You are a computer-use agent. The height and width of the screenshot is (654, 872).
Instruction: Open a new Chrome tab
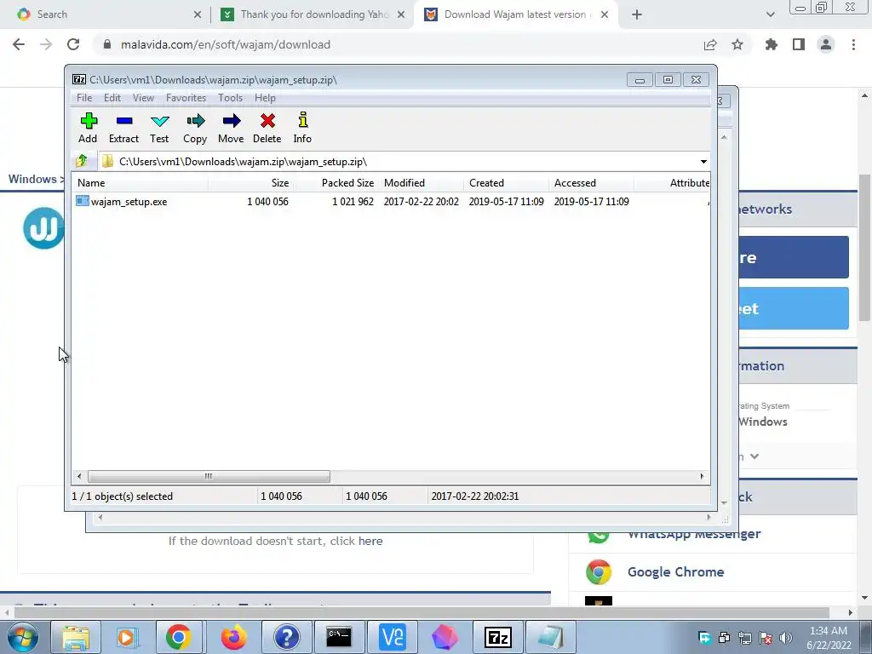(x=637, y=14)
